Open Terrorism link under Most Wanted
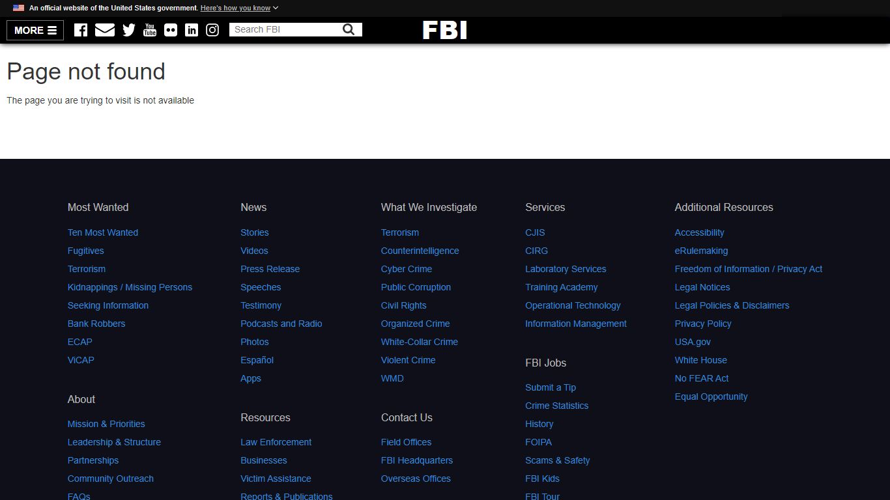This screenshot has height=500, width=890. pyautogui.click(x=87, y=269)
